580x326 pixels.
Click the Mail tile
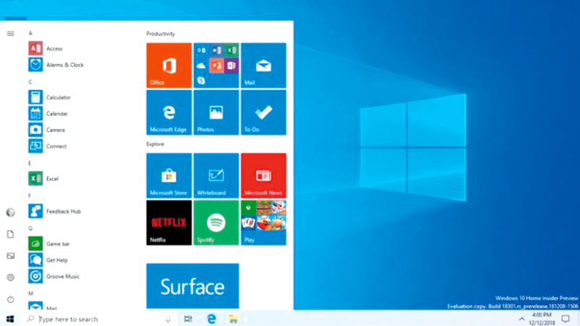[x=263, y=65]
